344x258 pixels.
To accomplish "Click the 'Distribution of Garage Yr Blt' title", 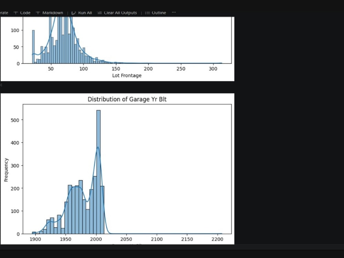I will [x=127, y=99].
